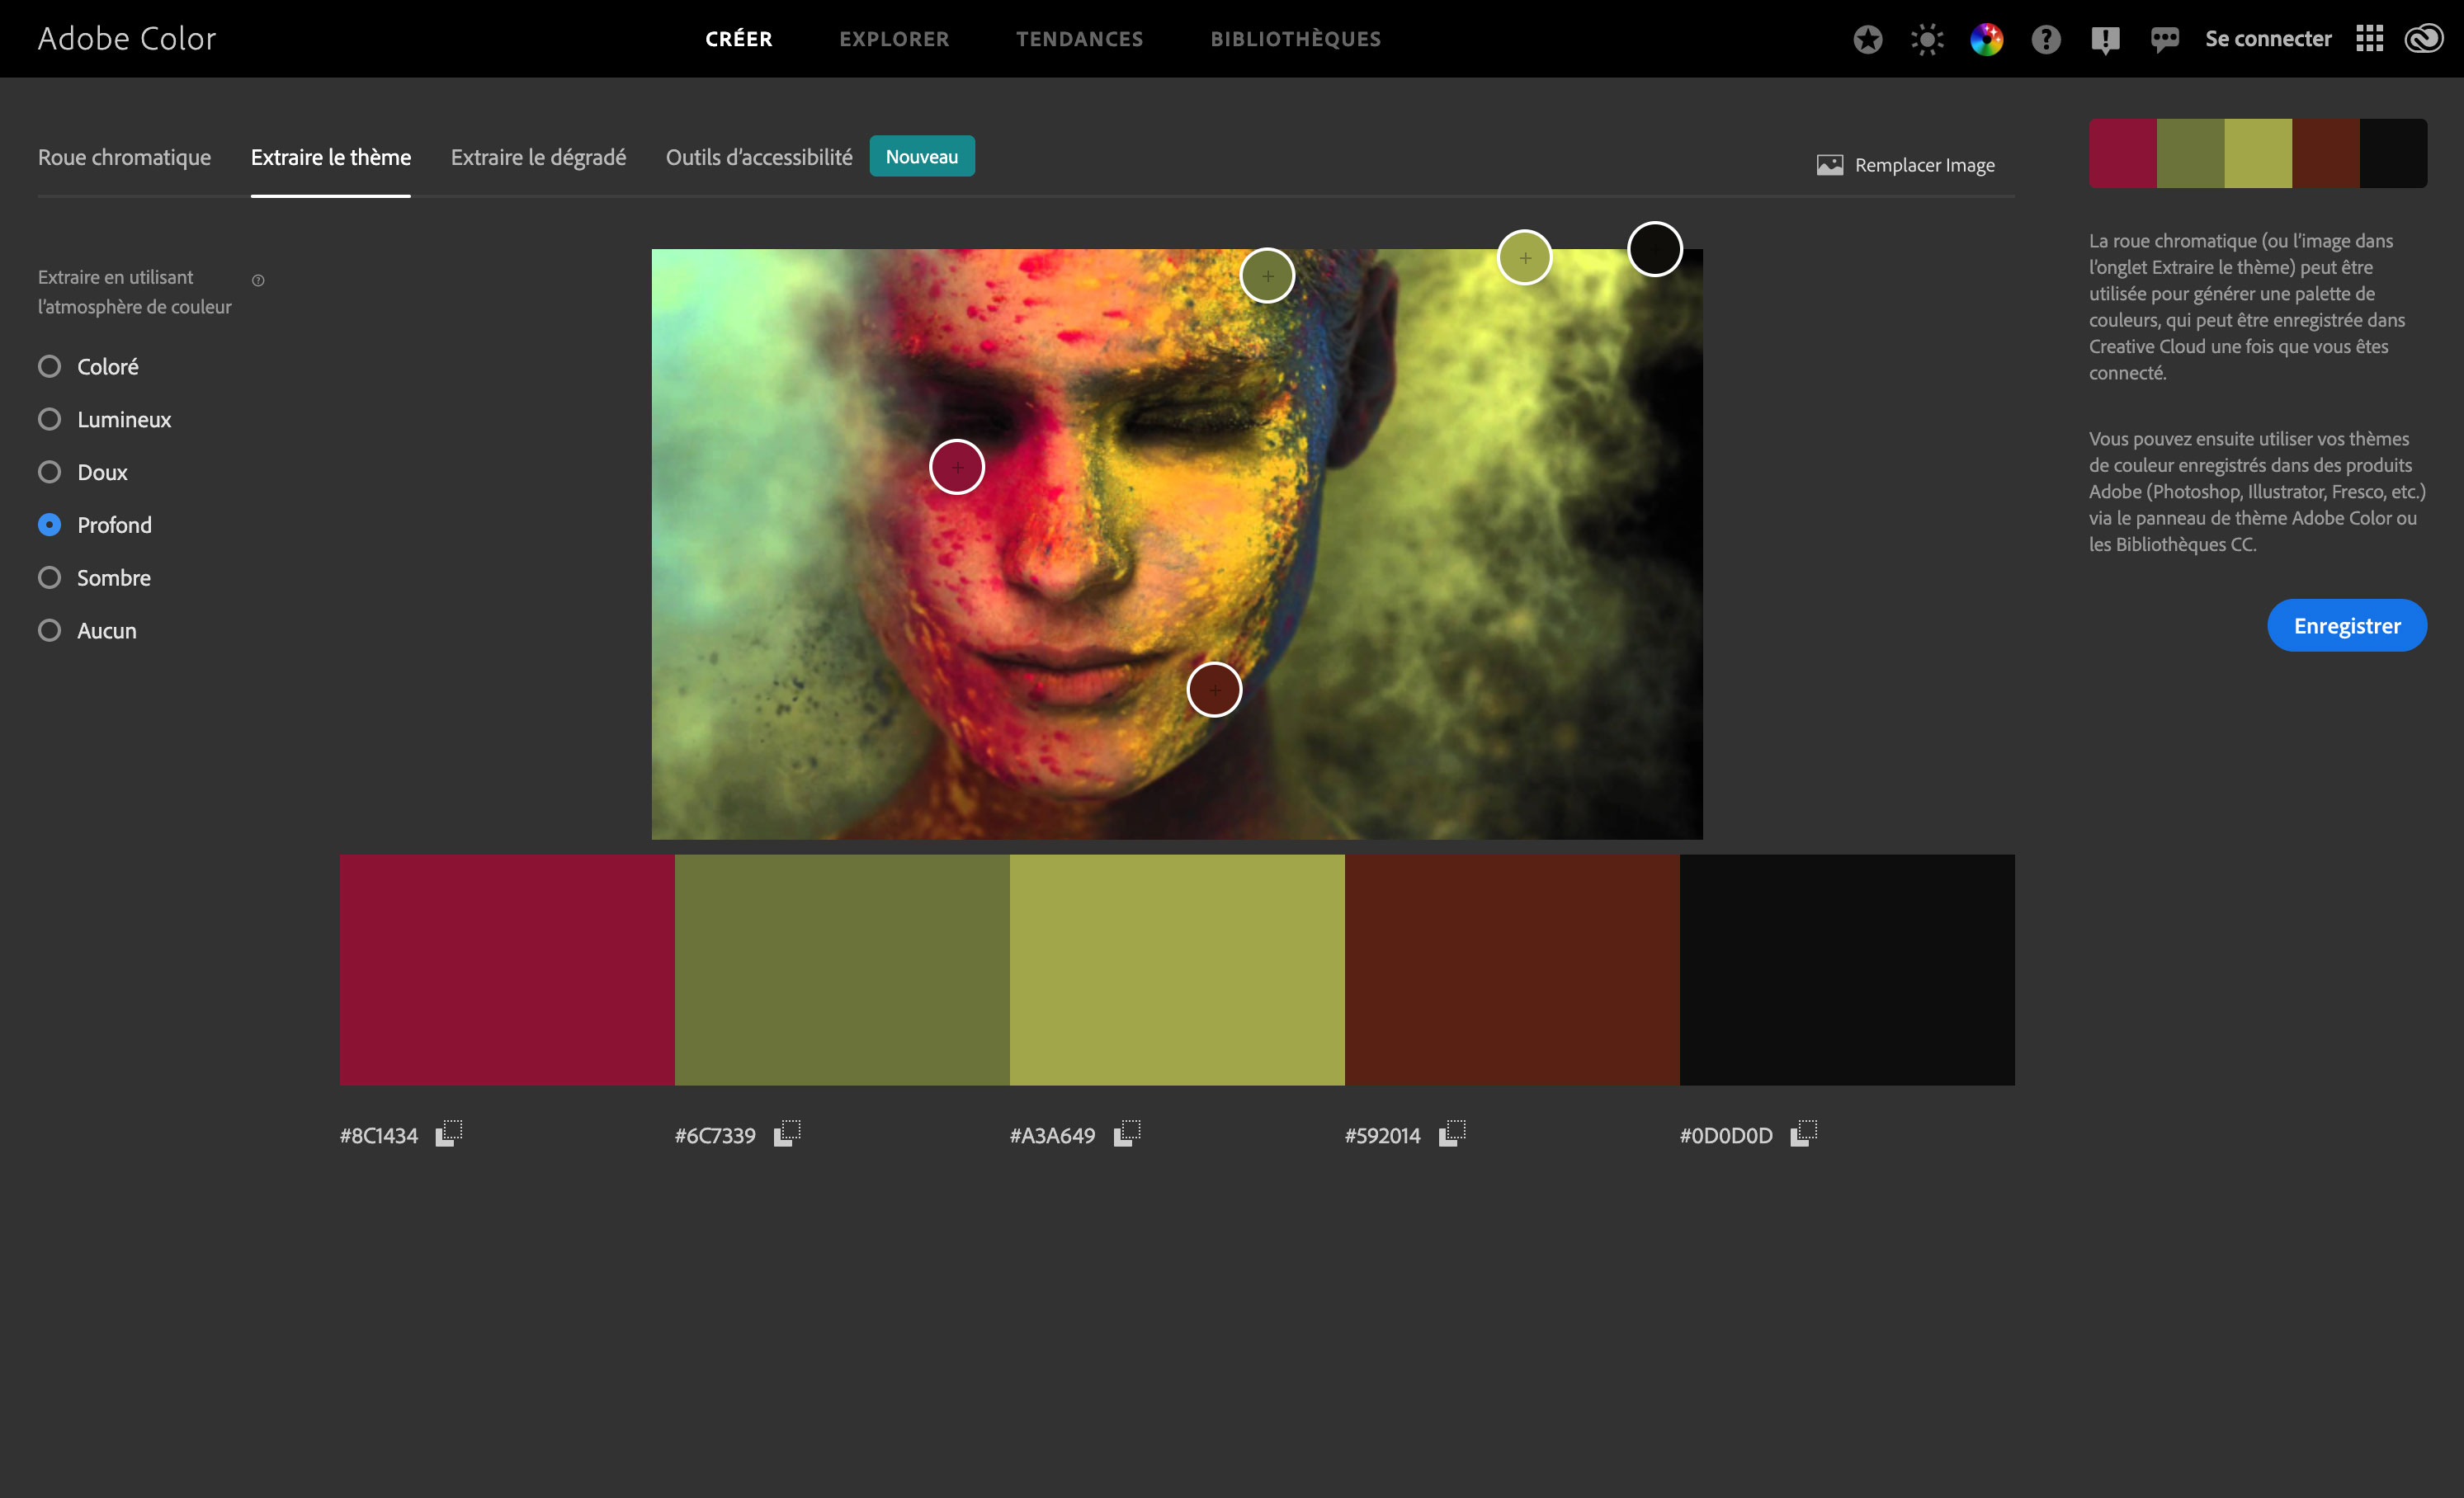This screenshot has height=1498, width=2464.
Task: Select the olive green swatch #6C7339
Action: 842,969
